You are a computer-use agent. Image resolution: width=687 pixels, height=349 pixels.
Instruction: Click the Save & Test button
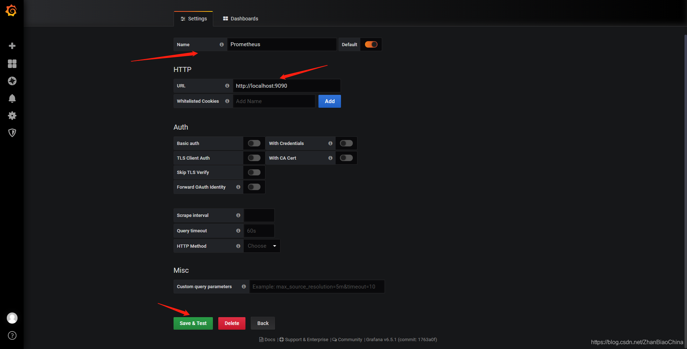click(x=193, y=323)
